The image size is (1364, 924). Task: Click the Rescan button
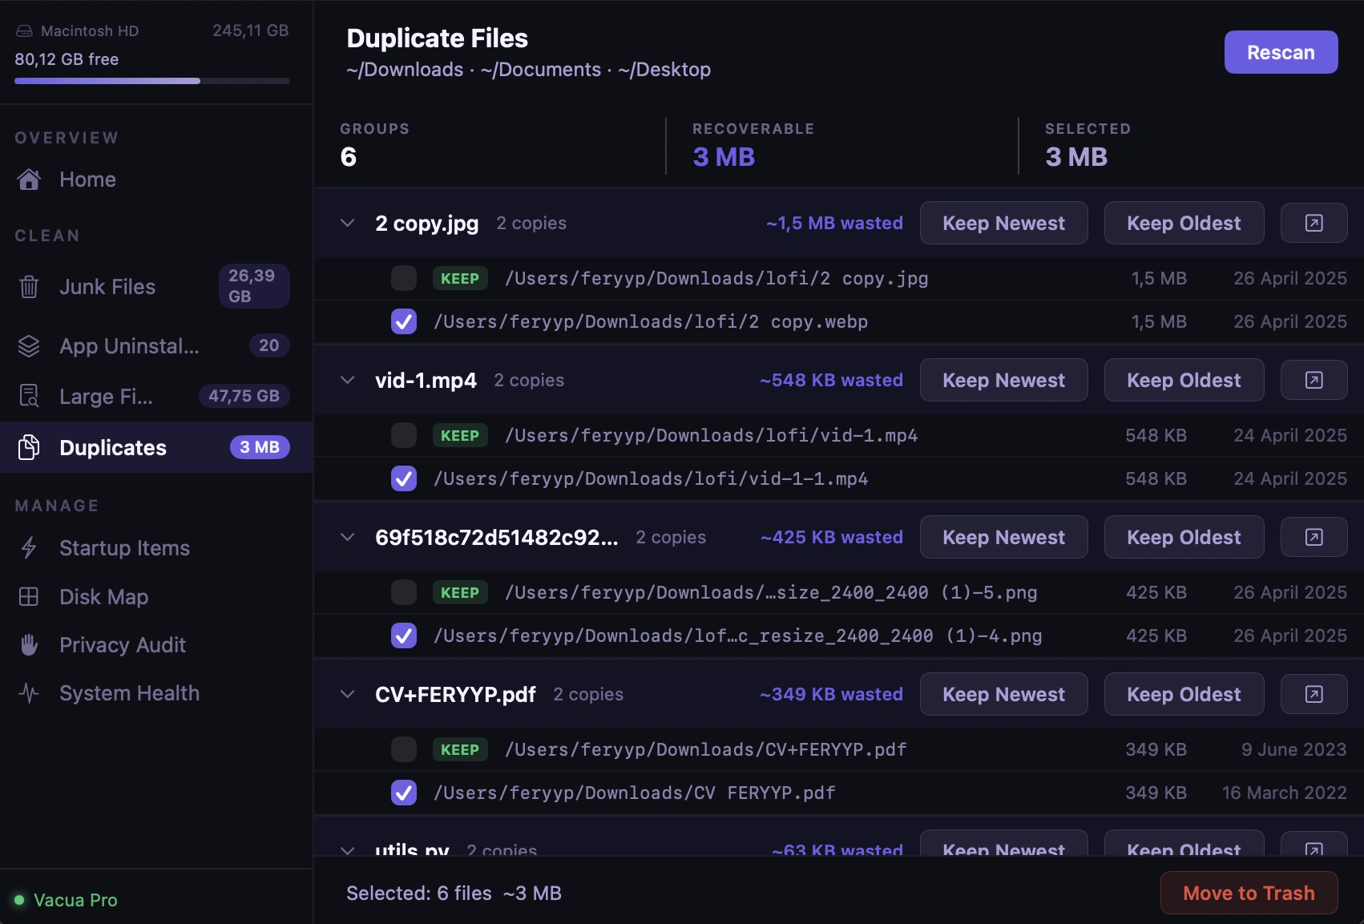click(x=1281, y=52)
